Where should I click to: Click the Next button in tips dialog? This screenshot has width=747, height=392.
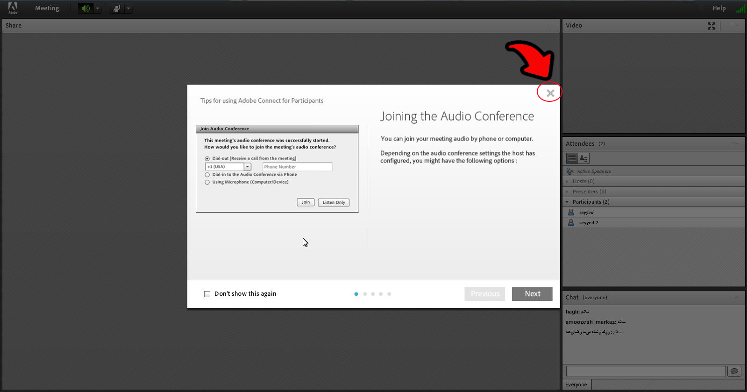click(x=532, y=294)
